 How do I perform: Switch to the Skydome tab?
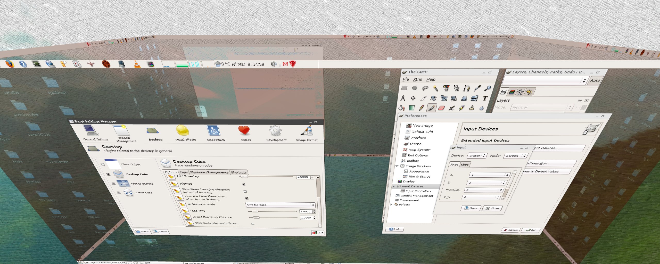click(197, 172)
